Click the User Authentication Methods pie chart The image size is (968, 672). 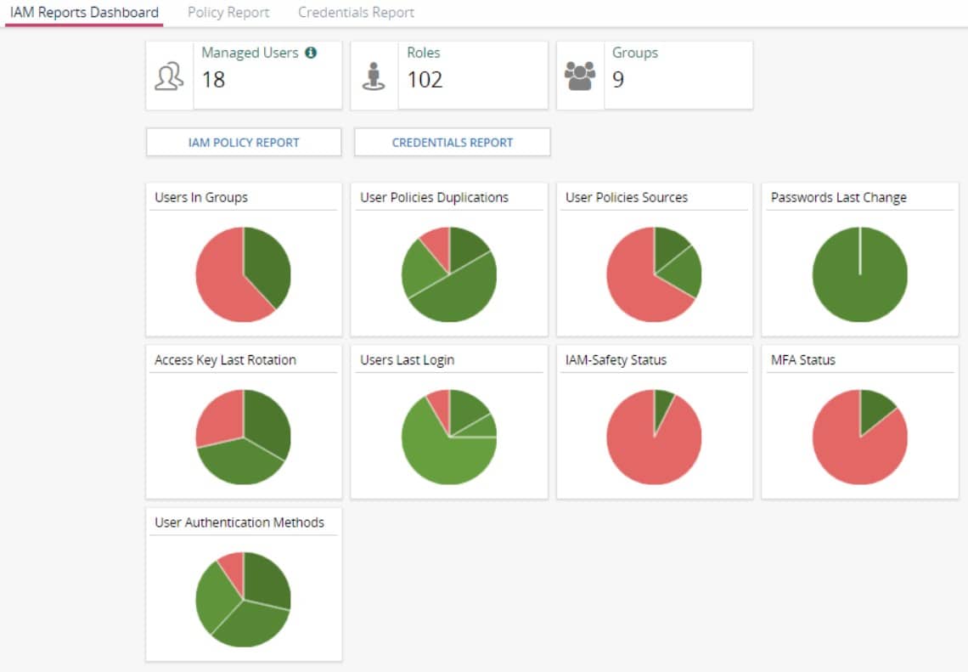tap(244, 599)
